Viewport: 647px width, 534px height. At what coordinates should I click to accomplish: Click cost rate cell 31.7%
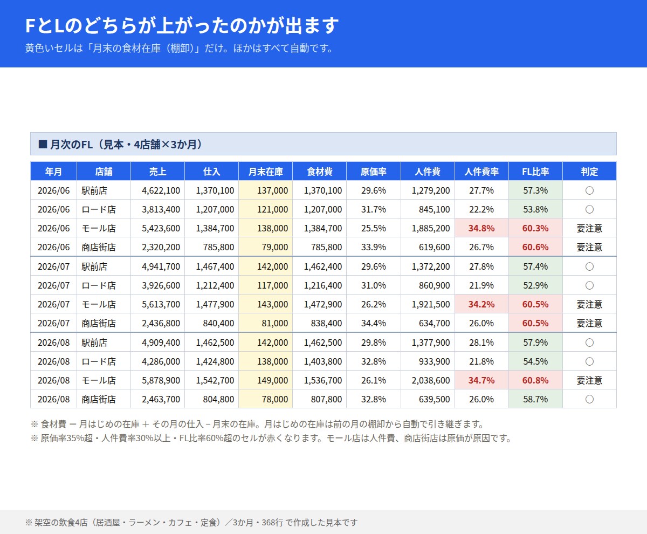[374, 209]
